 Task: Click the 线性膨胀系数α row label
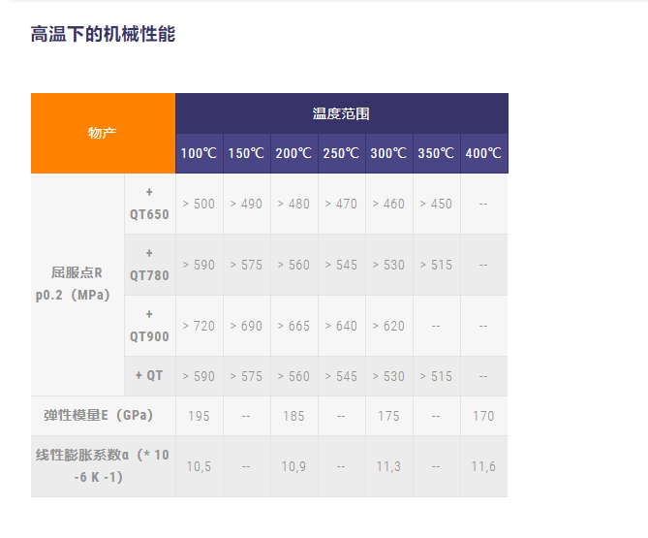[103, 466]
